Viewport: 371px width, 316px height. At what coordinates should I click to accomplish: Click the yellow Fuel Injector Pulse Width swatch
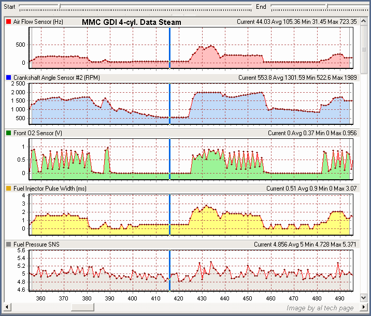(x=8, y=189)
